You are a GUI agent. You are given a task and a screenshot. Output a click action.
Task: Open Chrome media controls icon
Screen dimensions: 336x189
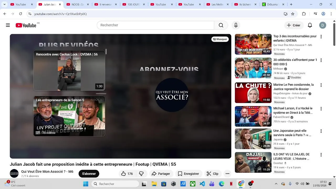316,14
